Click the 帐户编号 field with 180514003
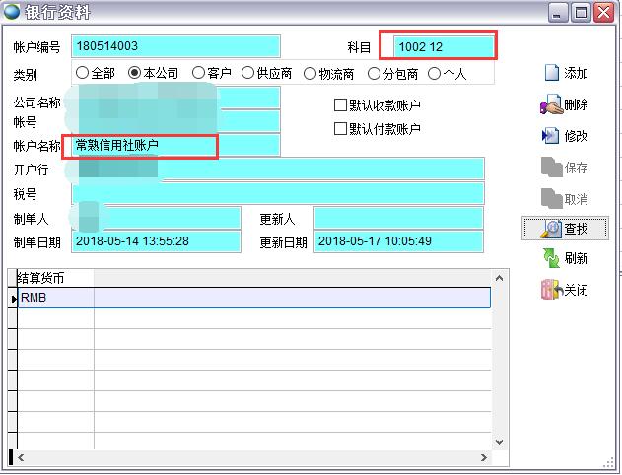The image size is (622, 475). (x=175, y=46)
